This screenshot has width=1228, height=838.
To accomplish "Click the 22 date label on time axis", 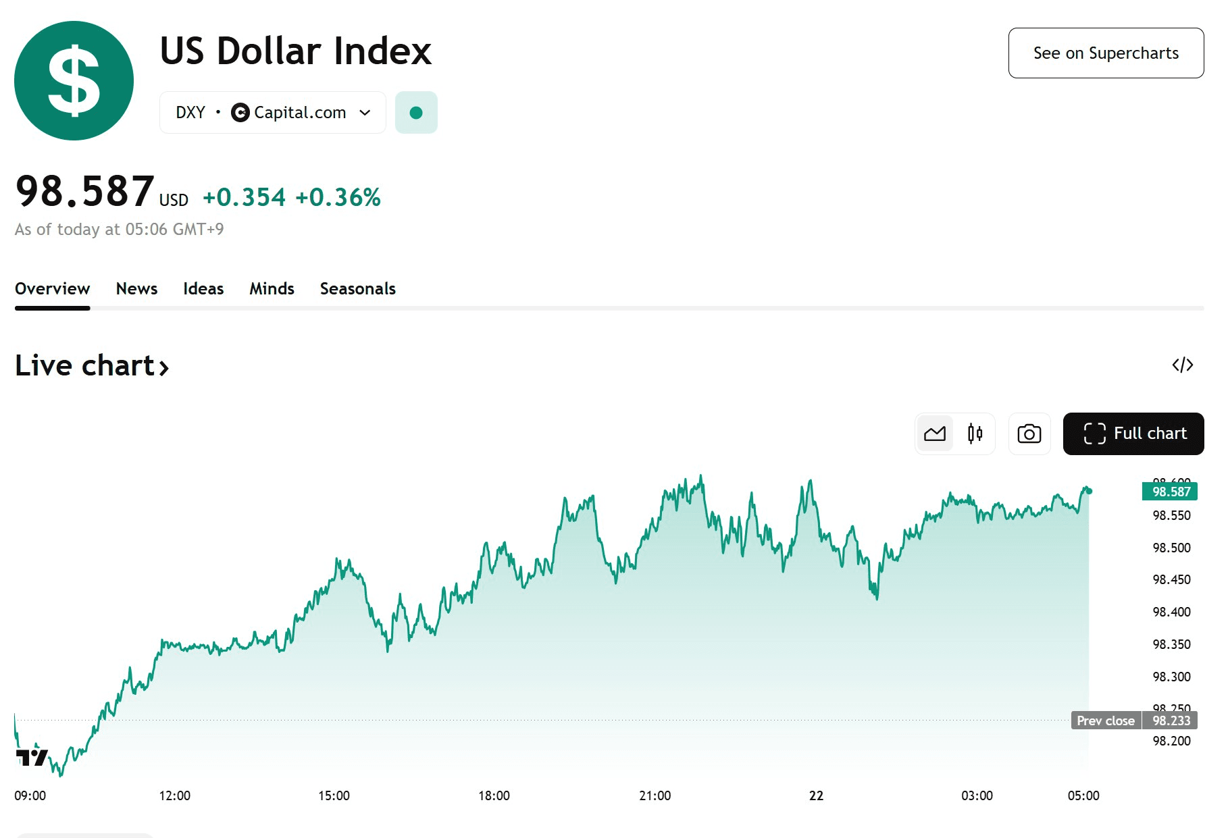I will [816, 795].
